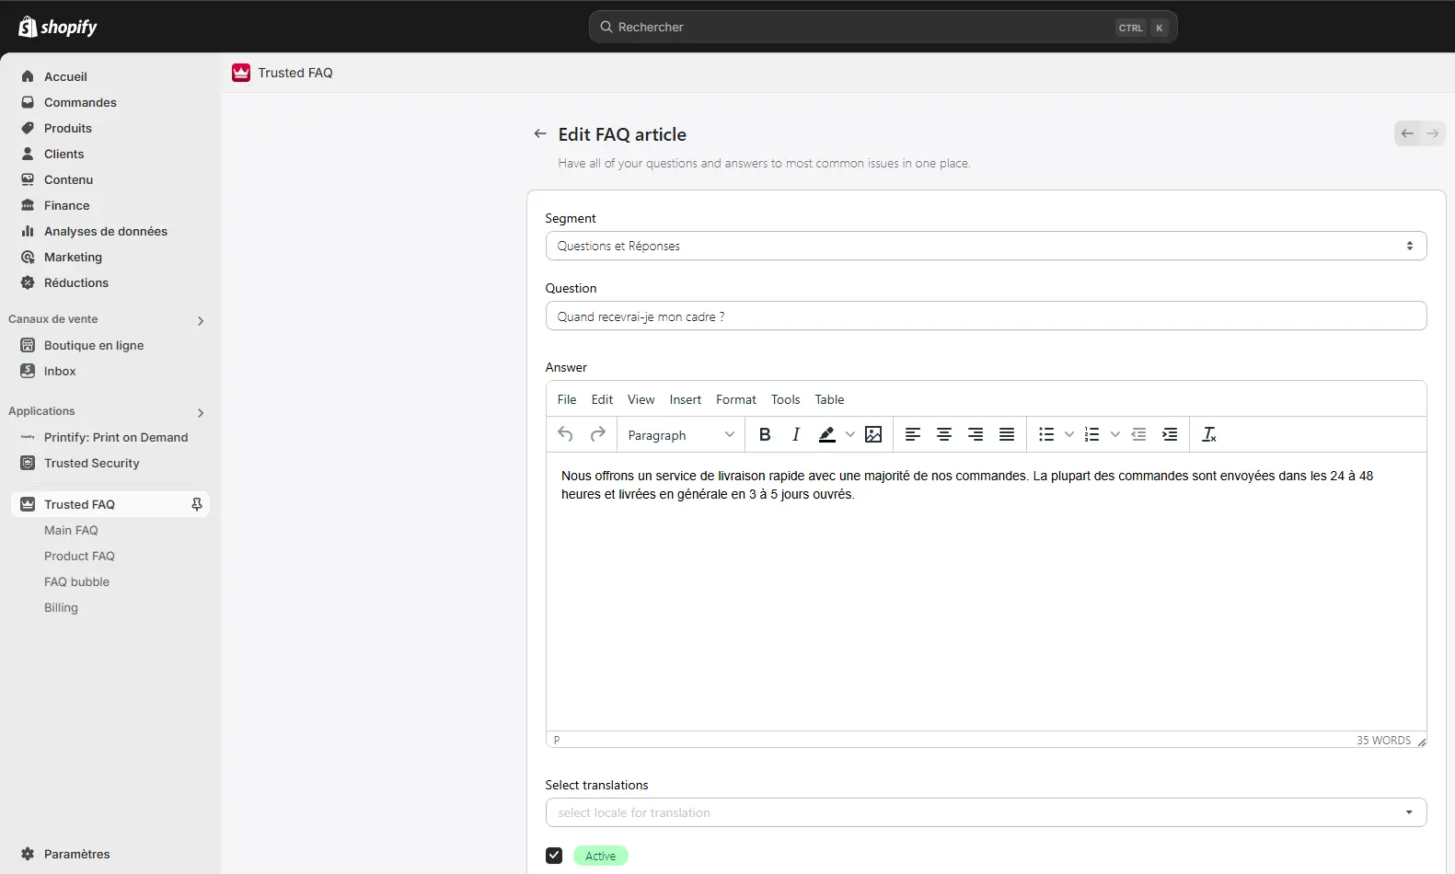Open the translation locale selector
Image resolution: width=1455 pixels, height=874 pixels.
click(x=985, y=812)
